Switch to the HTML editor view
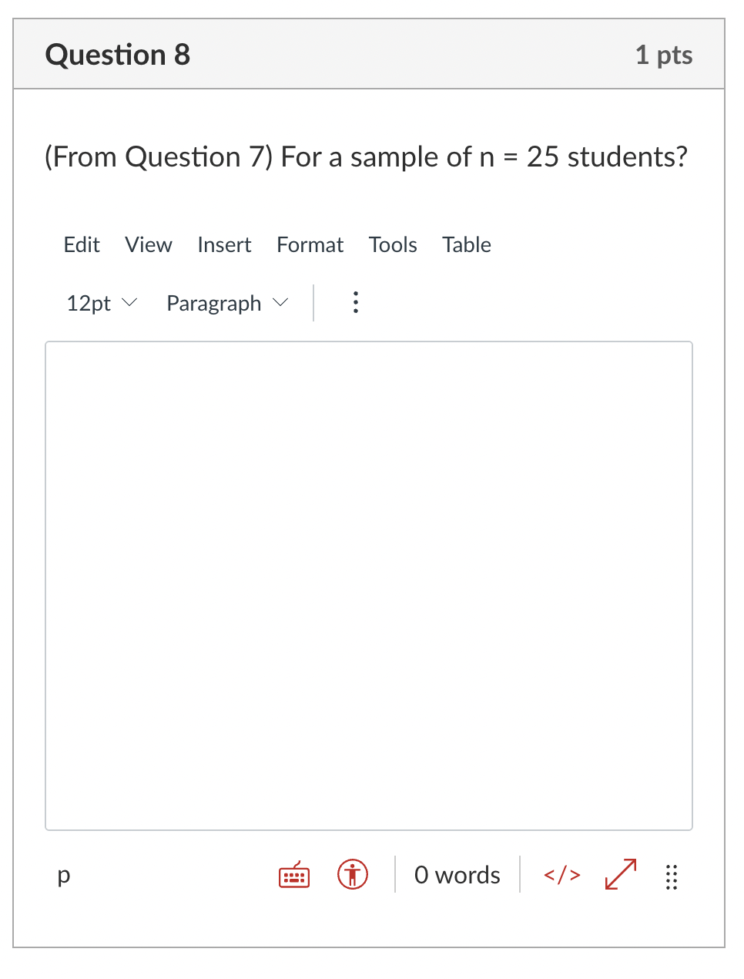This screenshot has width=744, height=979. 561,875
